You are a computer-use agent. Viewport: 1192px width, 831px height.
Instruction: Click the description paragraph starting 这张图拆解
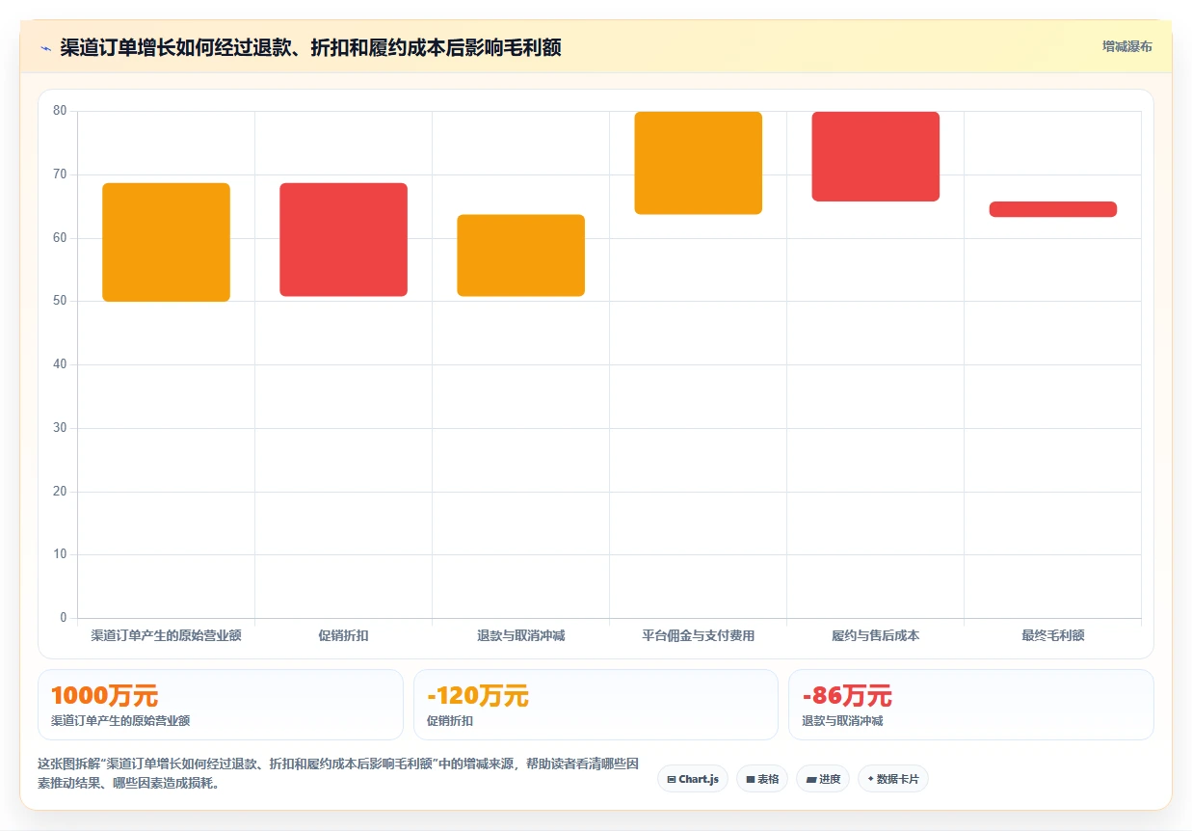pos(338,773)
